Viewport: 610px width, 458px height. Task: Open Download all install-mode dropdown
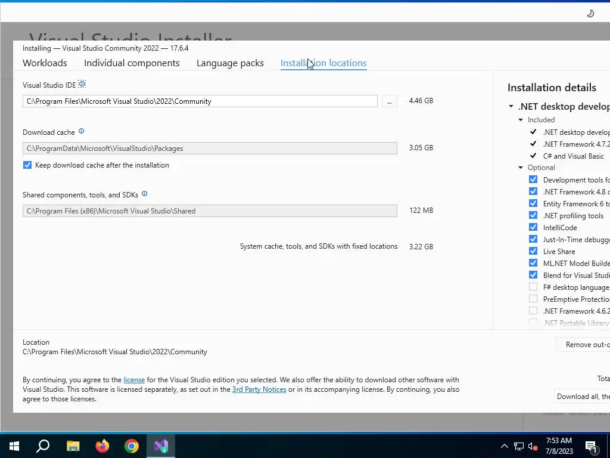(582, 397)
